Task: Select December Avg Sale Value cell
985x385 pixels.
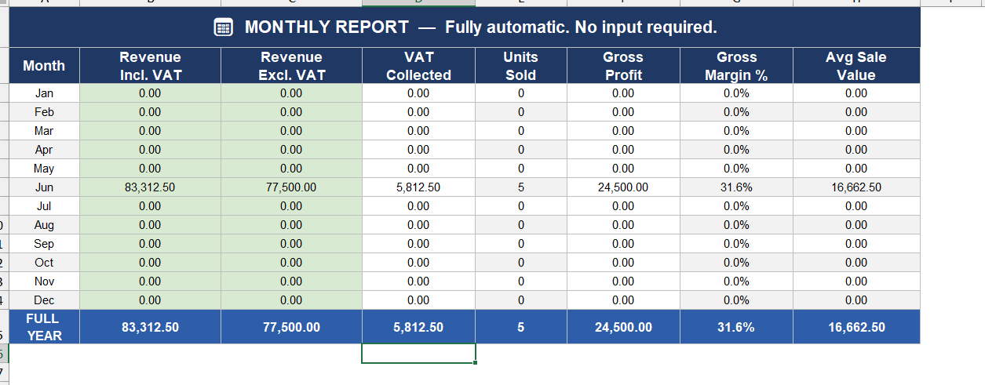Action: pyautogui.click(x=856, y=300)
